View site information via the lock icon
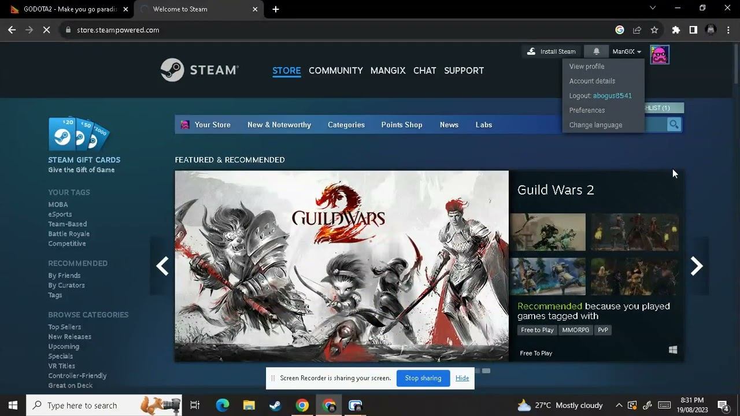The image size is (740, 416). click(x=68, y=30)
